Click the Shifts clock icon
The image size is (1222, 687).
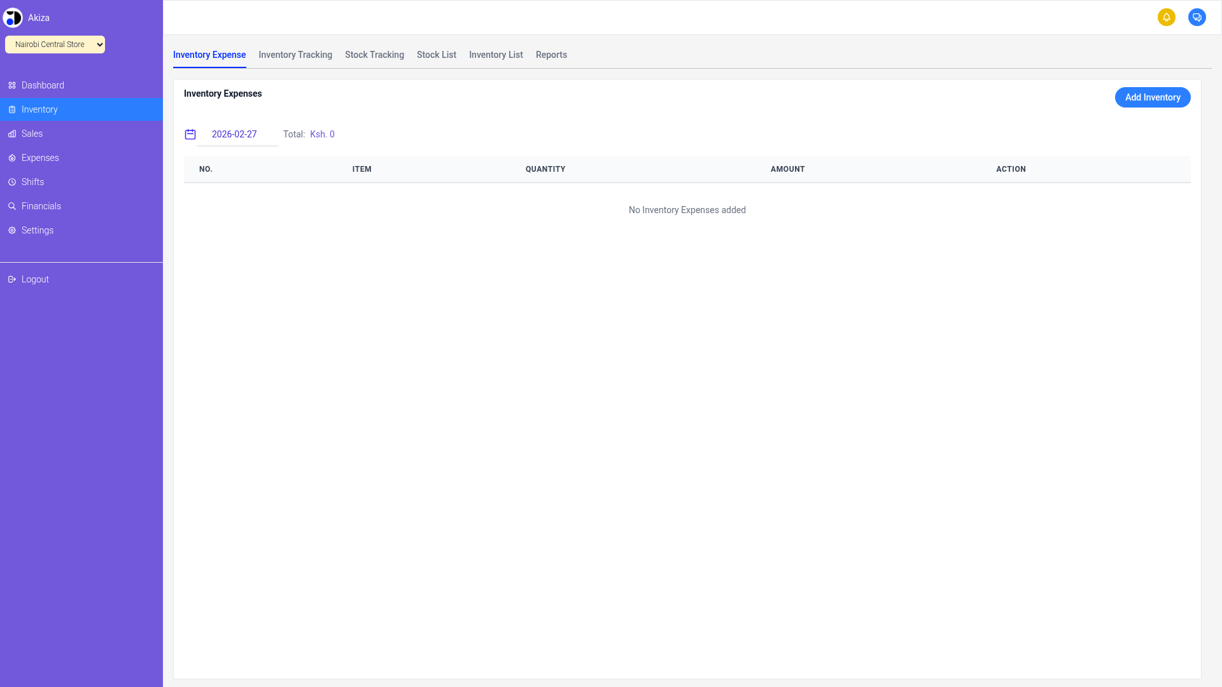pyautogui.click(x=11, y=181)
